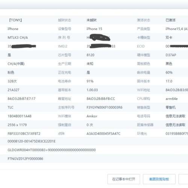Image resolution: width=188 pixels, height=188 pixels.
Task: Select the 2556 x 1179 resolution value
Action: 17,125
